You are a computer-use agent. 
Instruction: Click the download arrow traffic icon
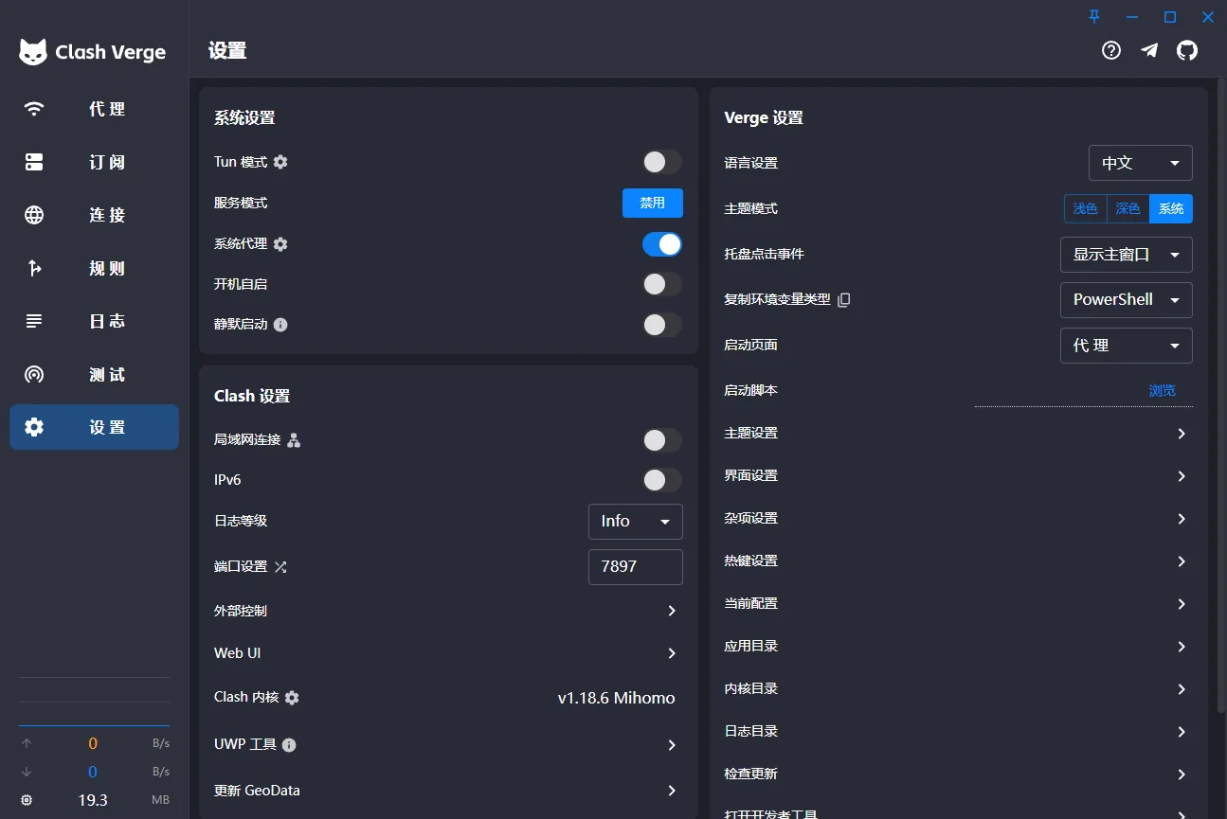pos(27,772)
